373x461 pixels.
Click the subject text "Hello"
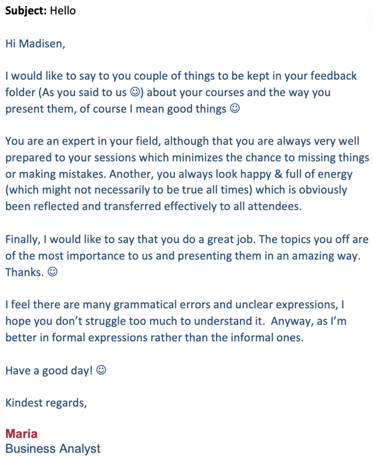pyautogui.click(x=63, y=11)
